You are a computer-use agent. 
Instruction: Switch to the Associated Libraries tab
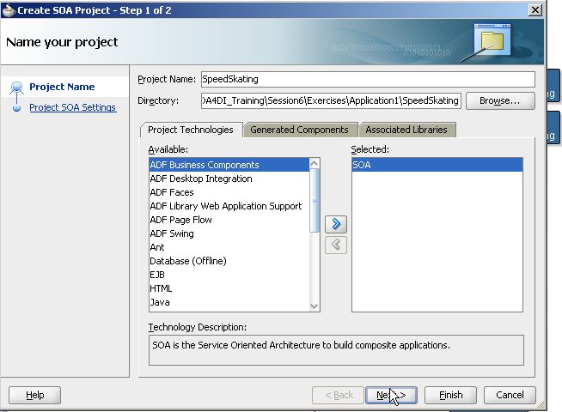(x=406, y=130)
